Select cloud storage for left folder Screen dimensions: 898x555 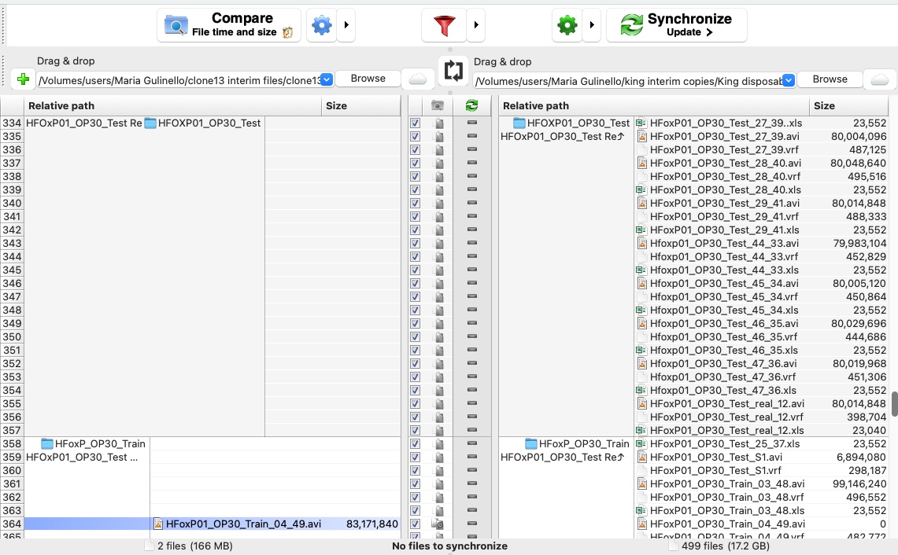point(417,79)
